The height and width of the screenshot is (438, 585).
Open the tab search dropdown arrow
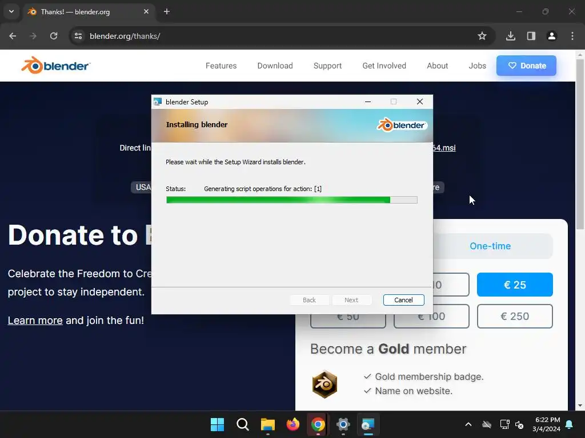click(11, 11)
